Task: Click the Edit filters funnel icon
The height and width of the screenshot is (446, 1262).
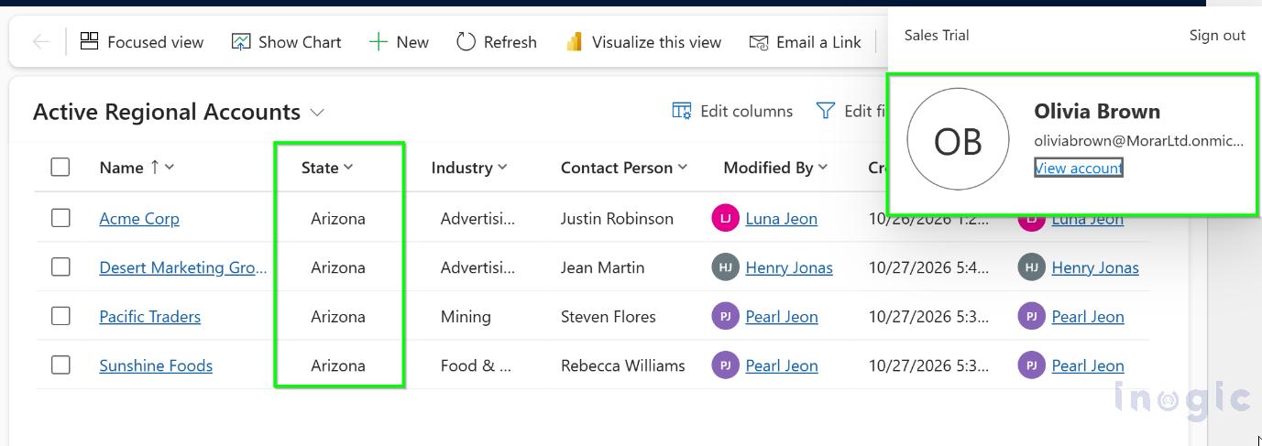Action: pyautogui.click(x=826, y=111)
